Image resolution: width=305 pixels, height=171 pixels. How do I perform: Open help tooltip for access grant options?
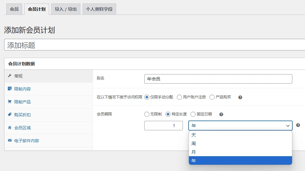(x=240, y=97)
